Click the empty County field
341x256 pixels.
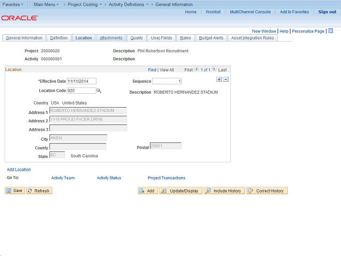[78, 146]
